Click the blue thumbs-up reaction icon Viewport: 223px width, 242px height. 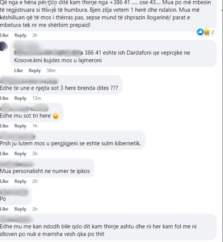point(200,32)
